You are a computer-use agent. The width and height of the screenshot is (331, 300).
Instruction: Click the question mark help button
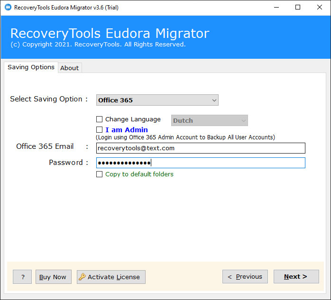click(22, 277)
